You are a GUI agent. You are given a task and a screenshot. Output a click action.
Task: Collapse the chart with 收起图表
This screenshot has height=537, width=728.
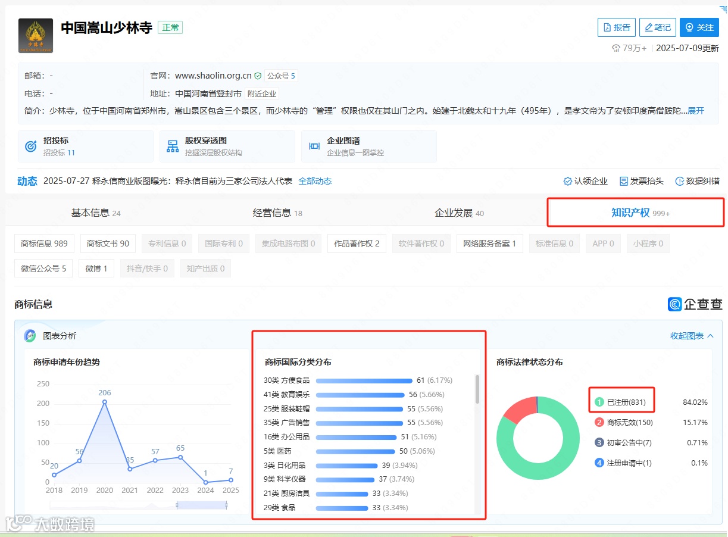692,336
